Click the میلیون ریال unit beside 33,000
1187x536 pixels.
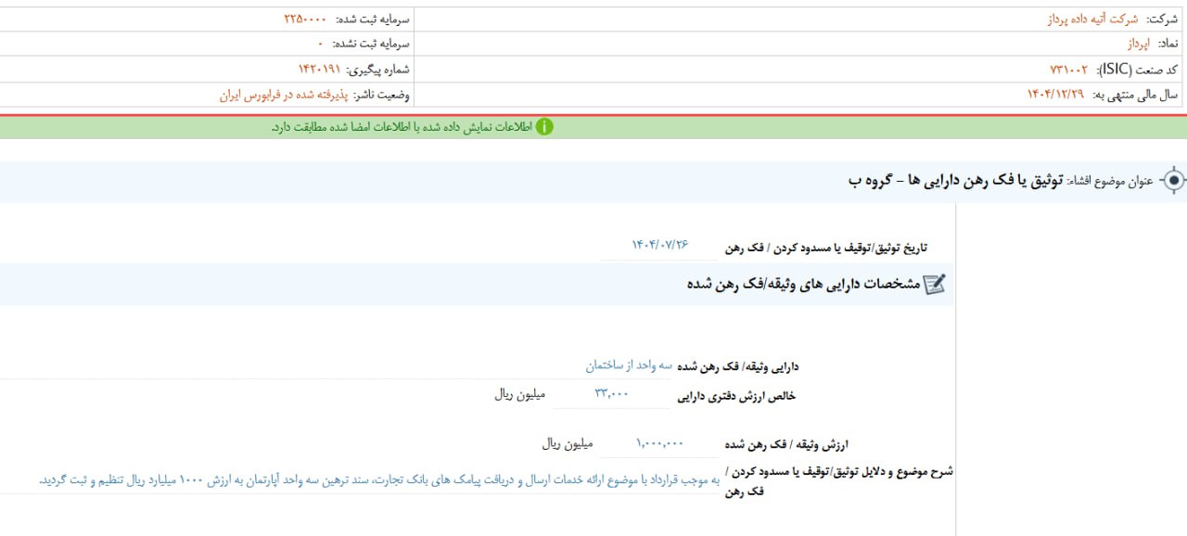pos(520,394)
